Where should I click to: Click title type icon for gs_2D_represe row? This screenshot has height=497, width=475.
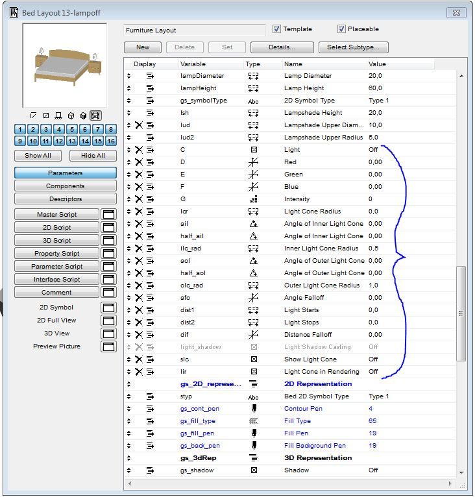[x=253, y=384]
